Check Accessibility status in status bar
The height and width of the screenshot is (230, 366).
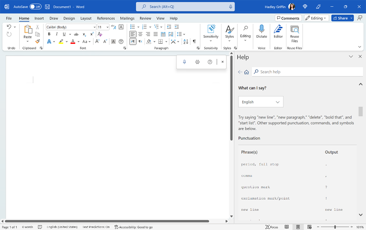133,227
